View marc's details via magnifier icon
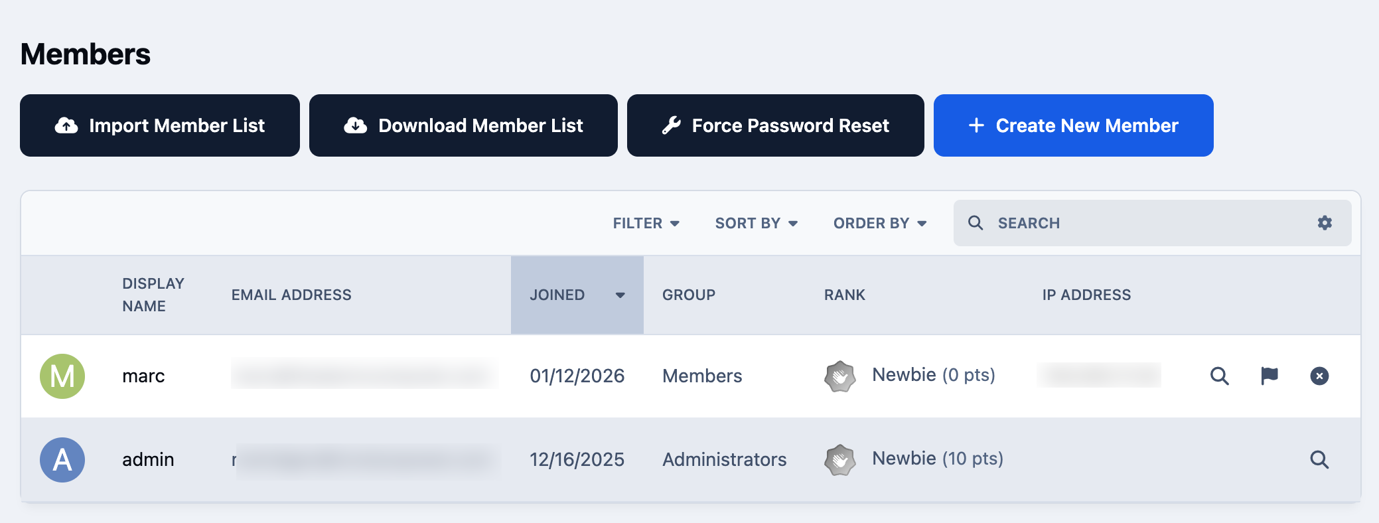Image resolution: width=1379 pixels, height=523 pixels. click(x=1220, y=376)
